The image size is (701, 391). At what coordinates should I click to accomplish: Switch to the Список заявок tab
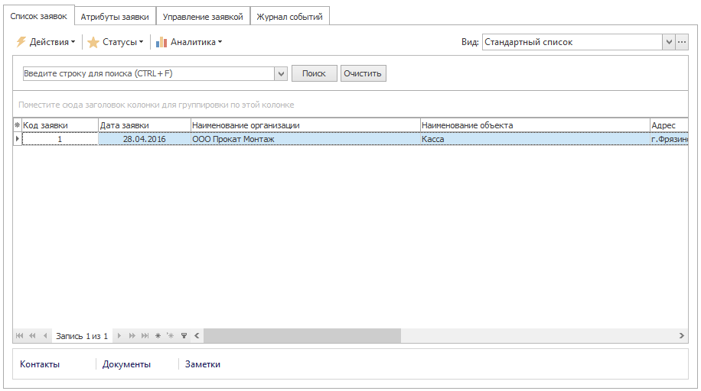[x=38, y=17]
